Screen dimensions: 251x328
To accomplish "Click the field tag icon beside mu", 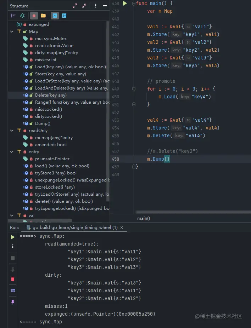I will click(x=26, y=39).
